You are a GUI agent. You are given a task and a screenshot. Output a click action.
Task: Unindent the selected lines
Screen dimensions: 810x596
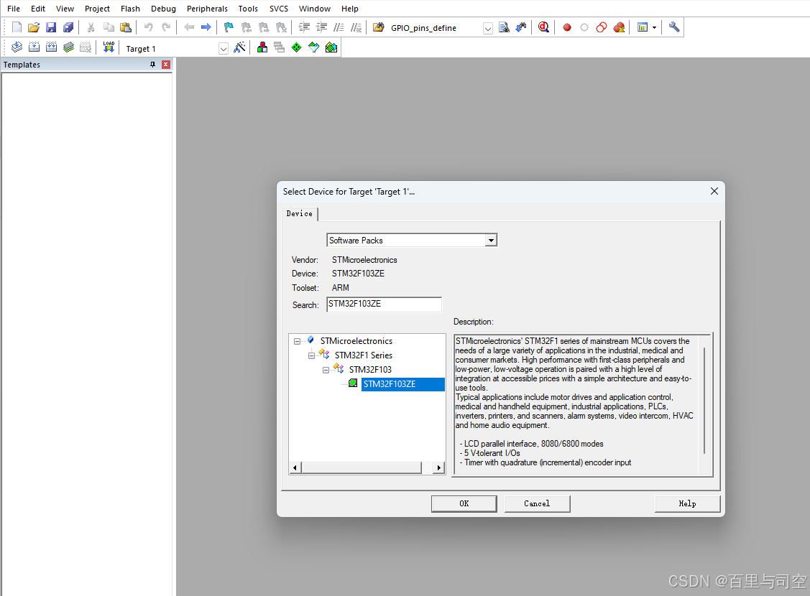pos(321,27)
